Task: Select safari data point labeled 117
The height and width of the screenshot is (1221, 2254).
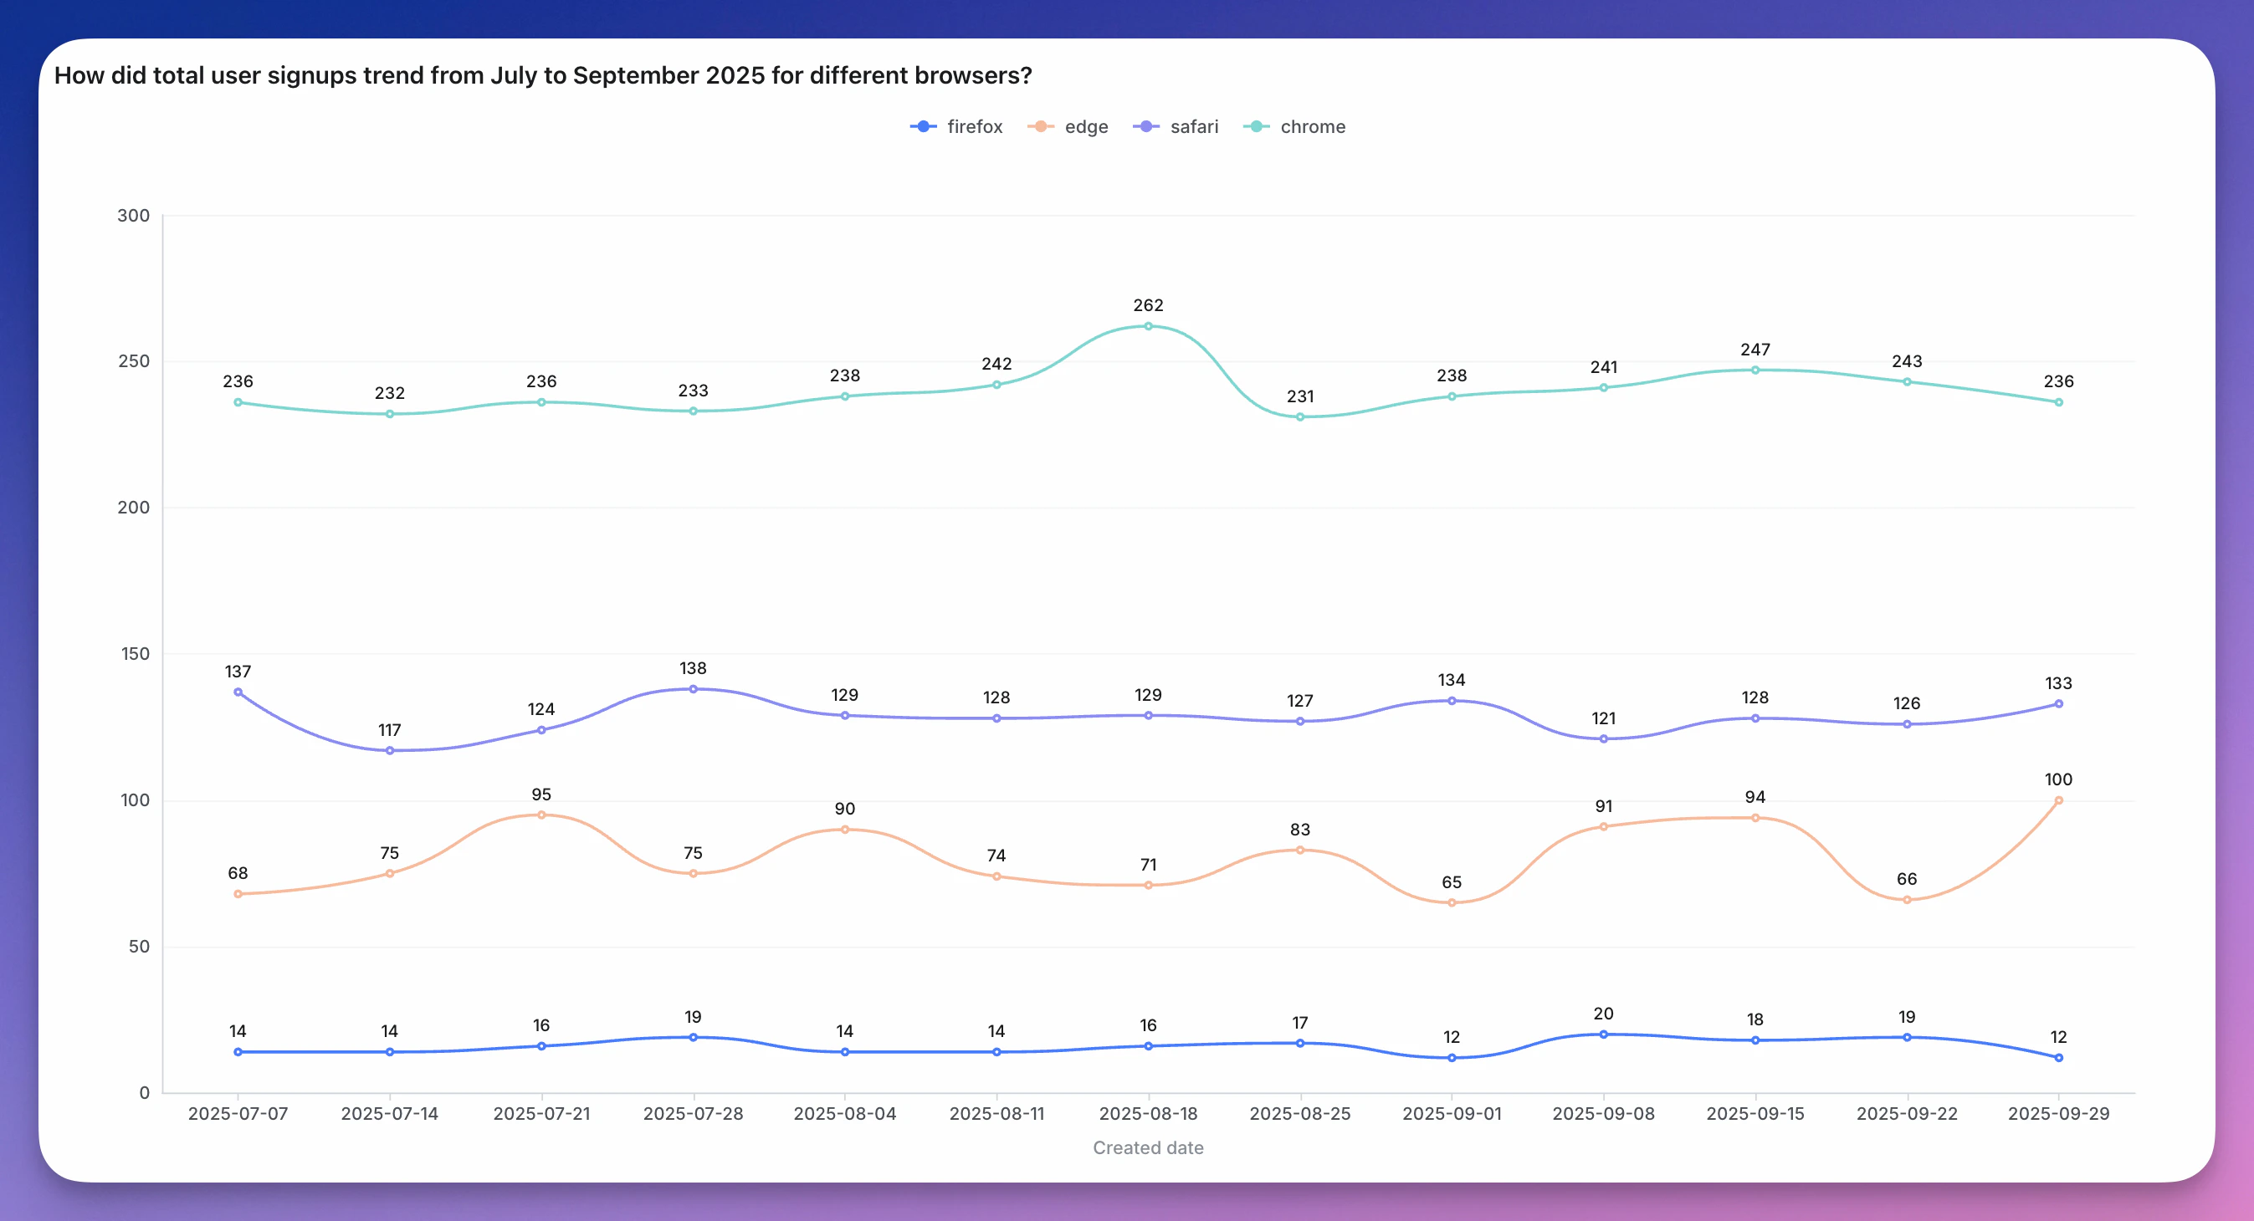Action: click(389, 750)
